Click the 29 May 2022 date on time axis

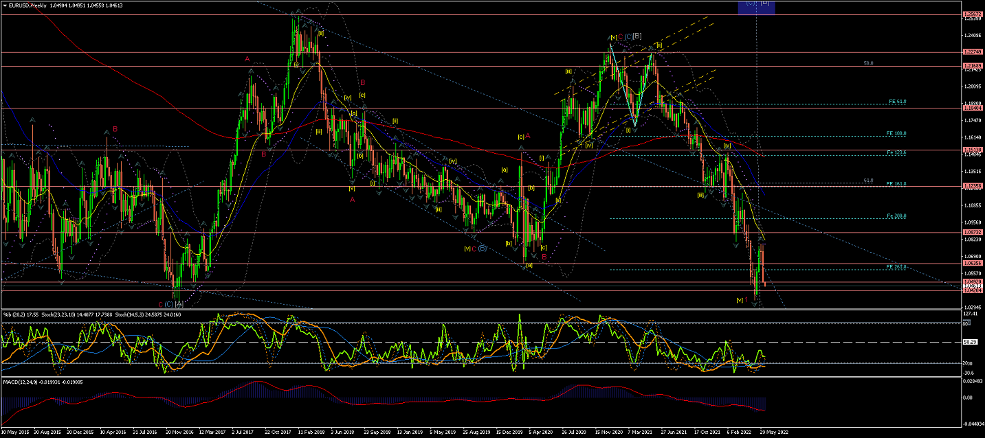[773, 433]
